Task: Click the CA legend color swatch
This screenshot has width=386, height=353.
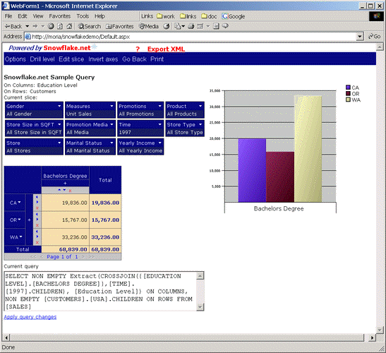Action: click(348, 88)
